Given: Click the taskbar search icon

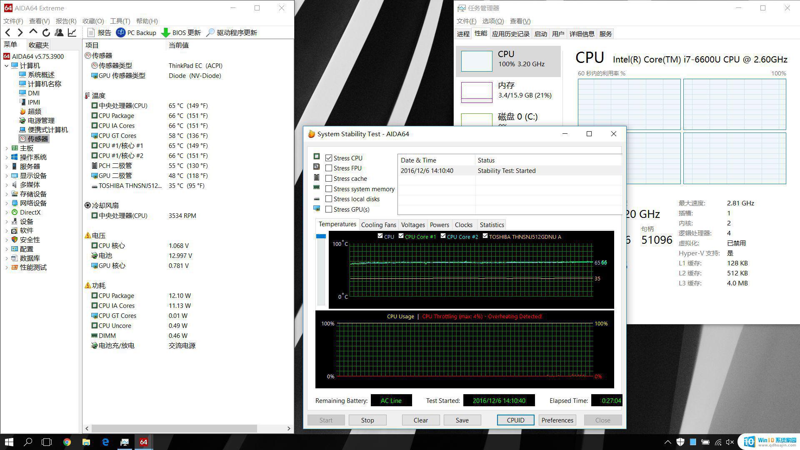Looking at the screenshot, I should point(28,442).
